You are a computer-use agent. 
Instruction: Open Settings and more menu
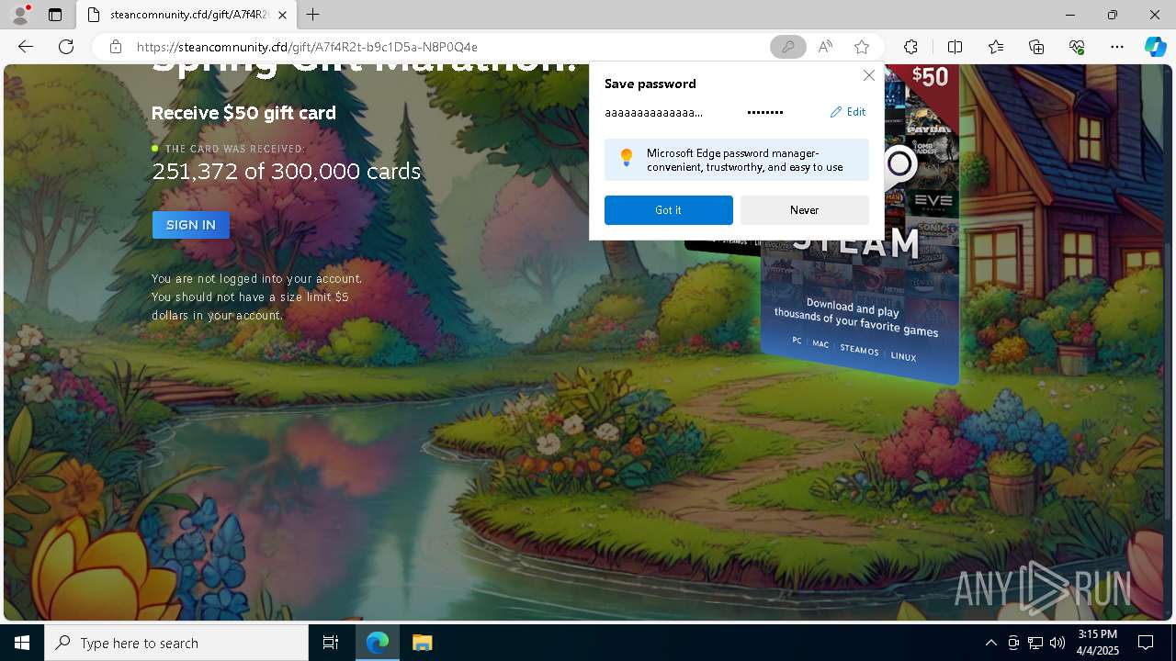(1117, 47)
